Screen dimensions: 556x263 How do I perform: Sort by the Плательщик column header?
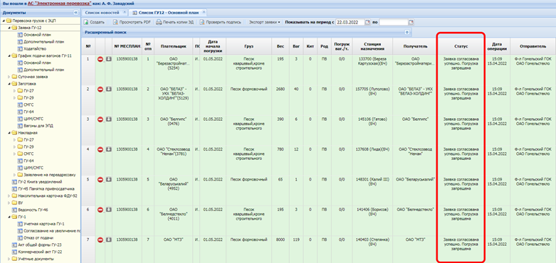tap(174, 46)
